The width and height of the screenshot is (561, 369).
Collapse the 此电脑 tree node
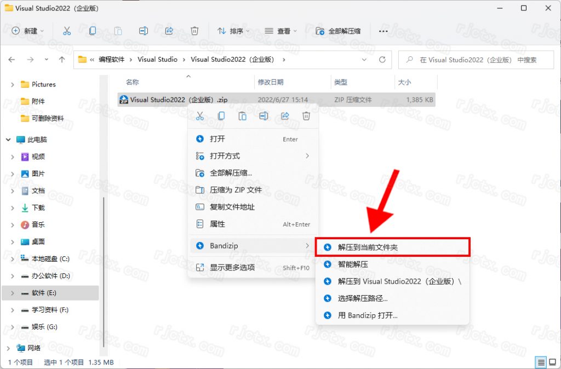click(x=8, y=140)
